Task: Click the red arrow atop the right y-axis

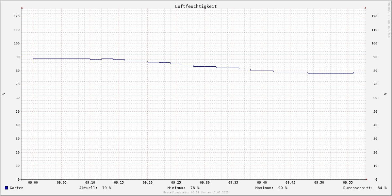Action: [365, 8]
